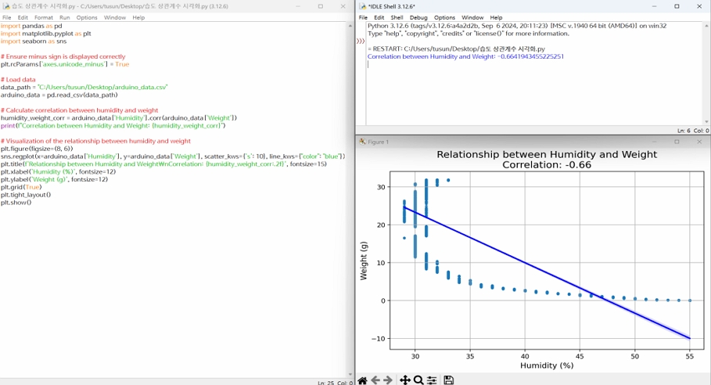Open the Window menu in the editor window
This screenshot has width=711, height=385.
point(115,18)
